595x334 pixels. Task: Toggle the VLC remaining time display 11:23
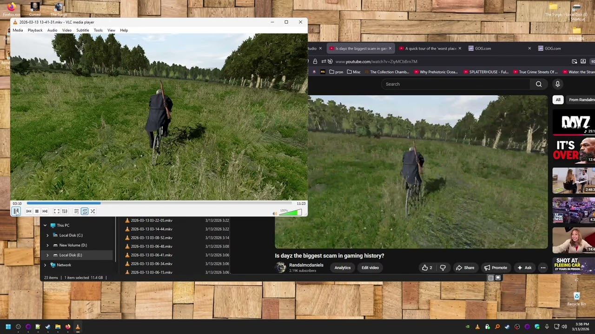(301, 203)
